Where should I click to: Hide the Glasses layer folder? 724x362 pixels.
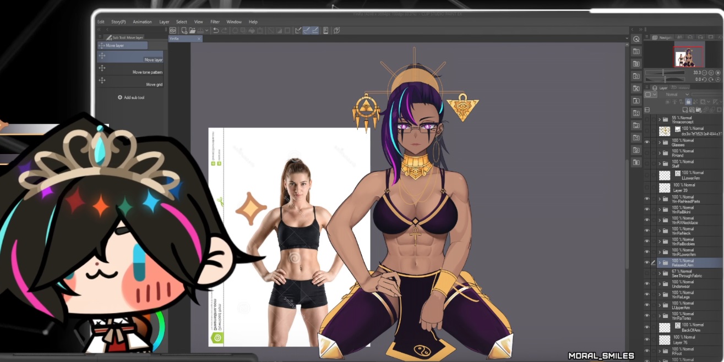(647, 142)
